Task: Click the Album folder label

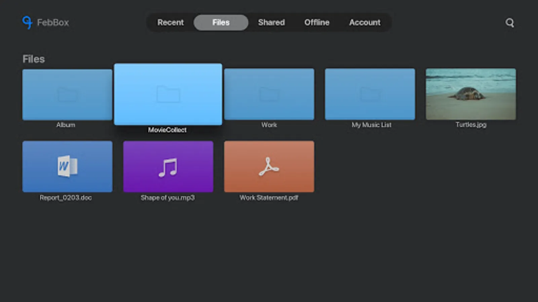Action: click(66, 125)
